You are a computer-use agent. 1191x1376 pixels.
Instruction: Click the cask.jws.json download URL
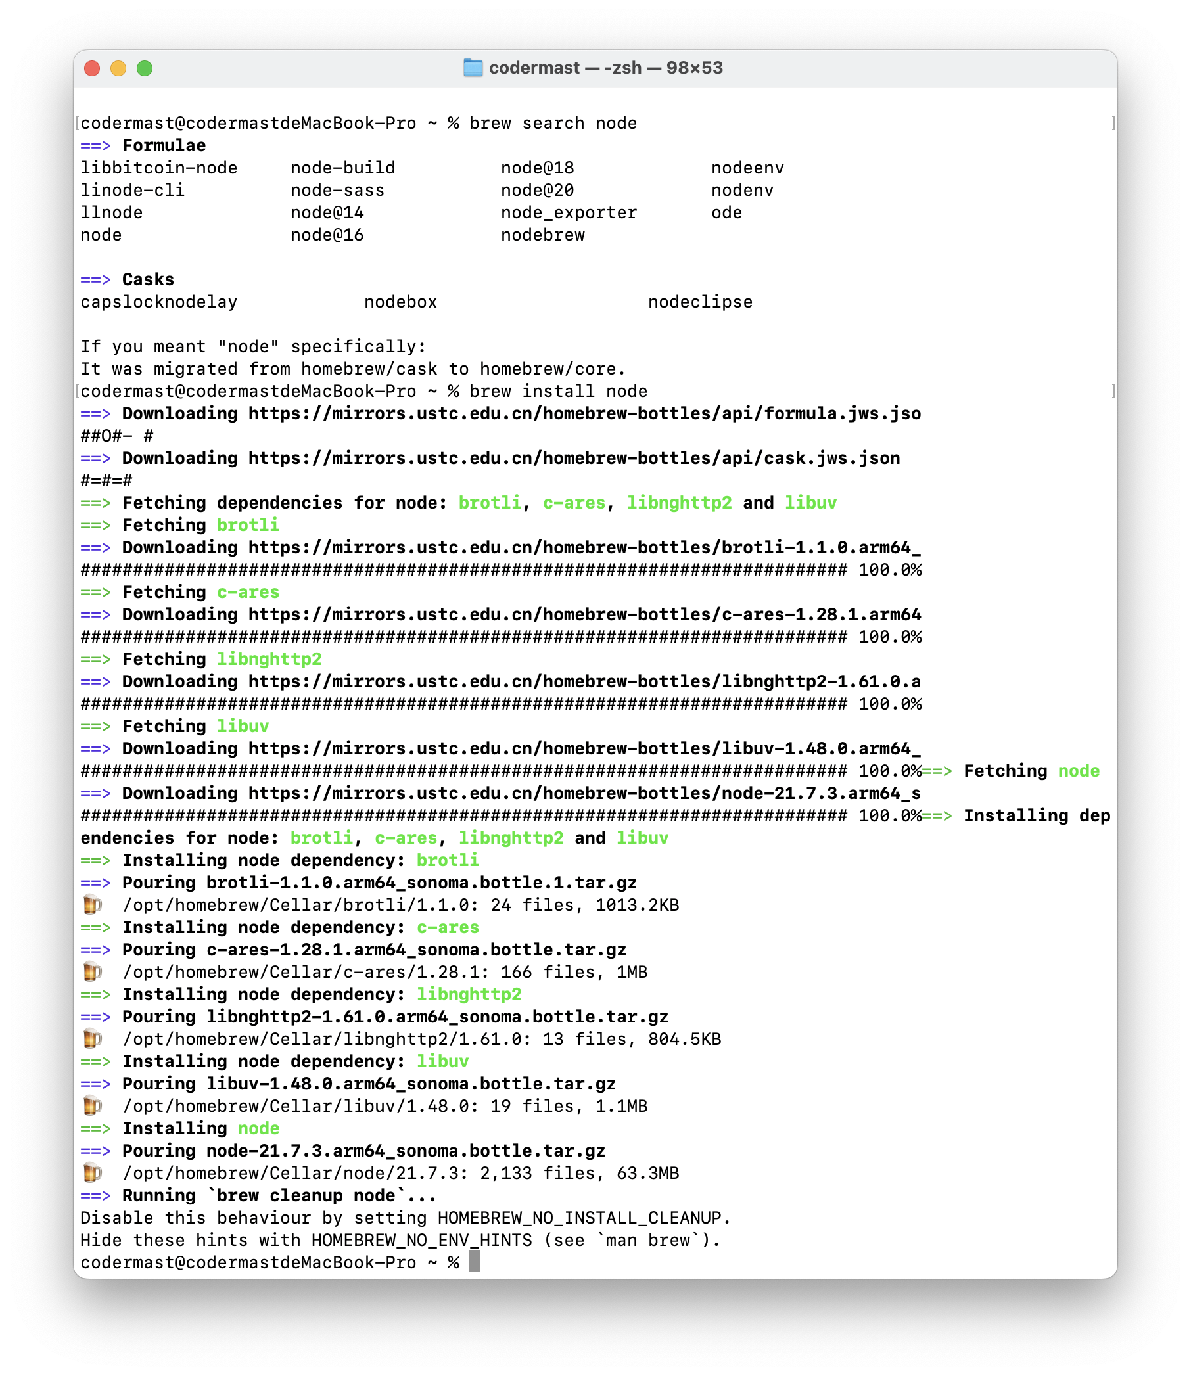coord(574,459)
